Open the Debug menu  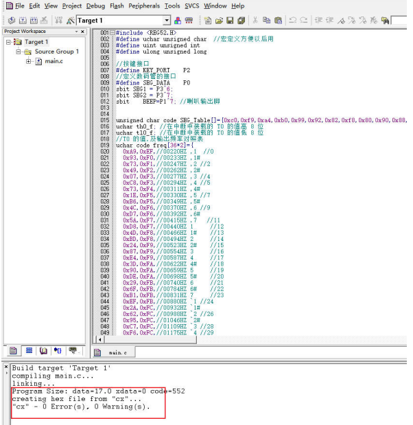(95, 5)
